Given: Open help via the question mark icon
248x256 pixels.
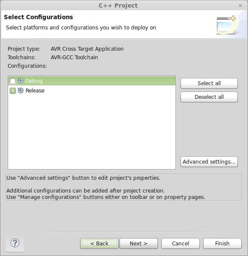Looking at the screenshot, I should pyautogui.click(x=15, y=243).
